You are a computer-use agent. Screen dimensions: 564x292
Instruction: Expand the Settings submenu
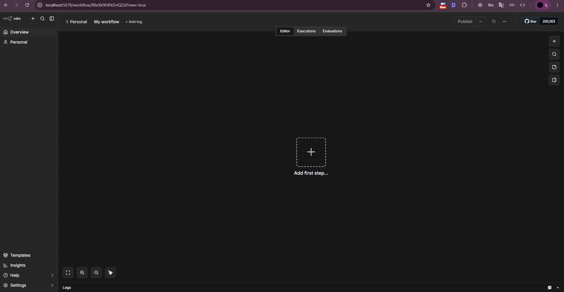click(x=28, y=285)
